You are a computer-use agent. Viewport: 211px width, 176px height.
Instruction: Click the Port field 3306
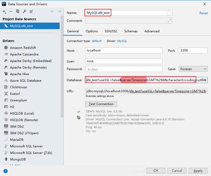[193, 50]
